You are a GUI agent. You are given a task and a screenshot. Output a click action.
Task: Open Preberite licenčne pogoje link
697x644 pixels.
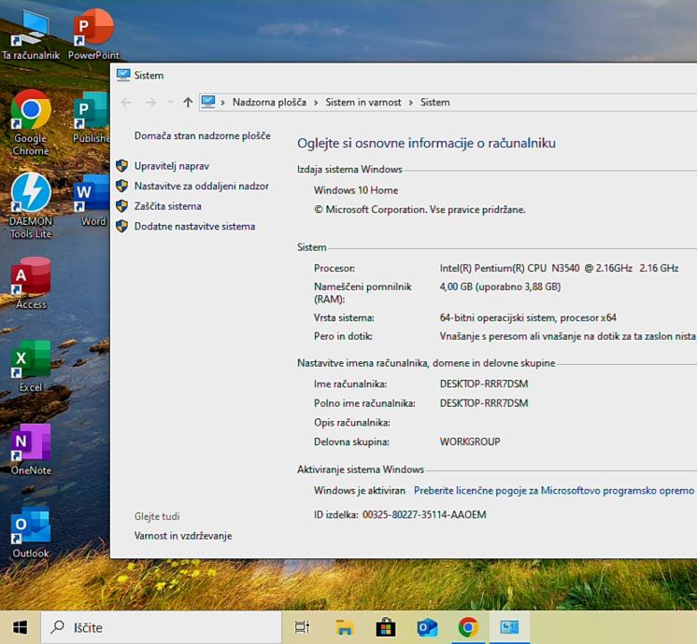pos(554,490)
